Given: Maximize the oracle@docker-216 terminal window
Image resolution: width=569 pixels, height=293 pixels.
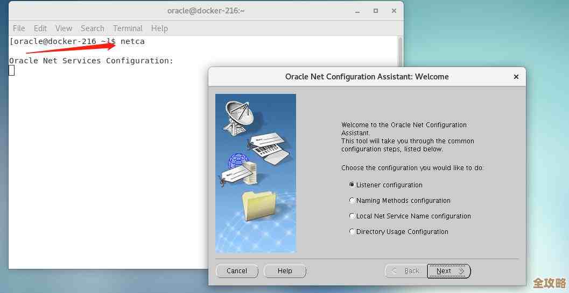Looking at the screenshot, I should (376, 10).
